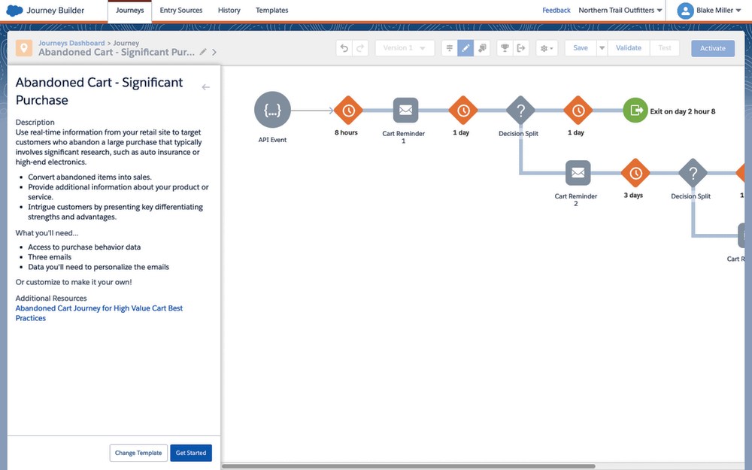752x470 pixels.
Task: Open the gear settings dropdown
Action: pos(547,48)
